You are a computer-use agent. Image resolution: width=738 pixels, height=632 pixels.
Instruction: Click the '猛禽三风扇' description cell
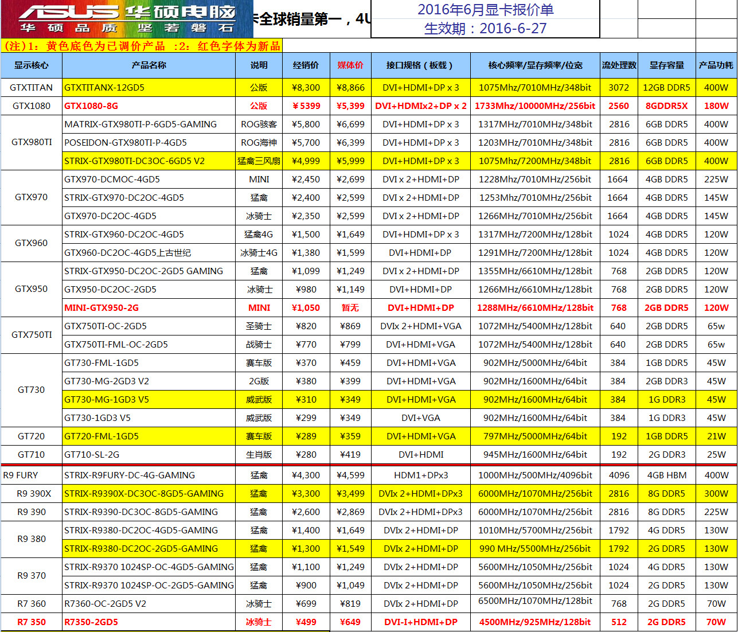point(259,161)
